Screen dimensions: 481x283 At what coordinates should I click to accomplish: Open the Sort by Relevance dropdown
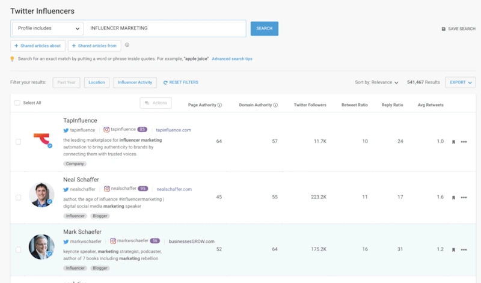pyautogui.click(x=376, y=82)
